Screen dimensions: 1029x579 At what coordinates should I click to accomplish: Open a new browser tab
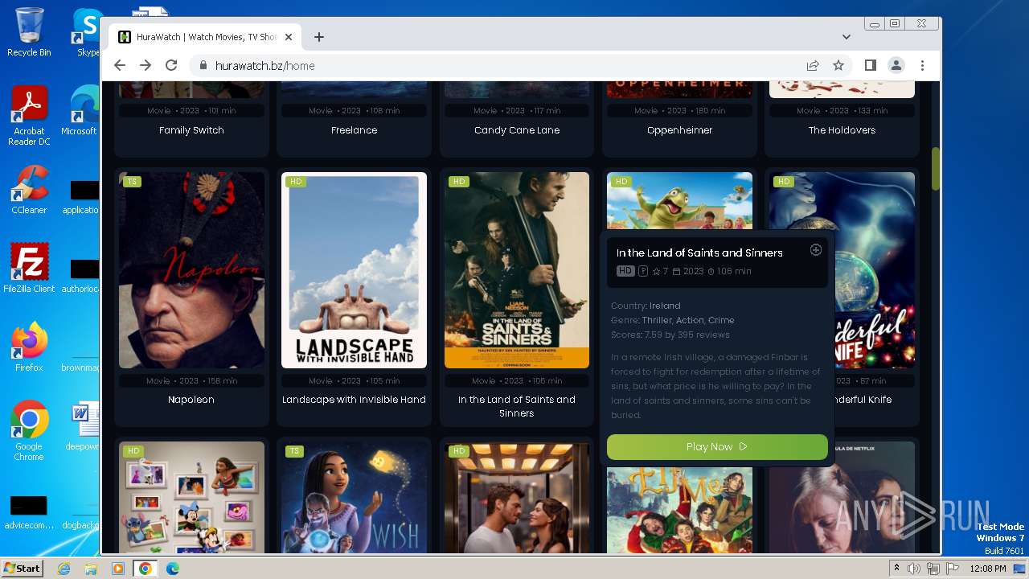coord(319,37)
